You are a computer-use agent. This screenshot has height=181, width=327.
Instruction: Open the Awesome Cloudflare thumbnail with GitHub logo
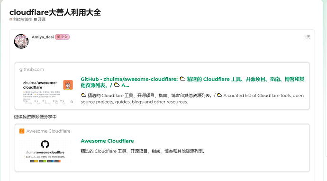coord(45,150)
